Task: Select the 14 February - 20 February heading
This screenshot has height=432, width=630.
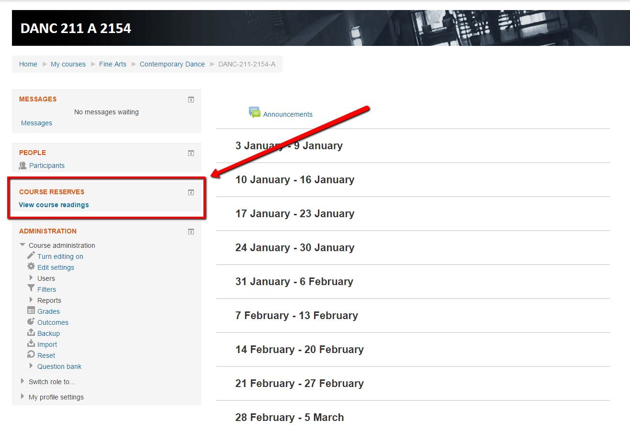Action: pyautogui.click(x=300, y=349)
